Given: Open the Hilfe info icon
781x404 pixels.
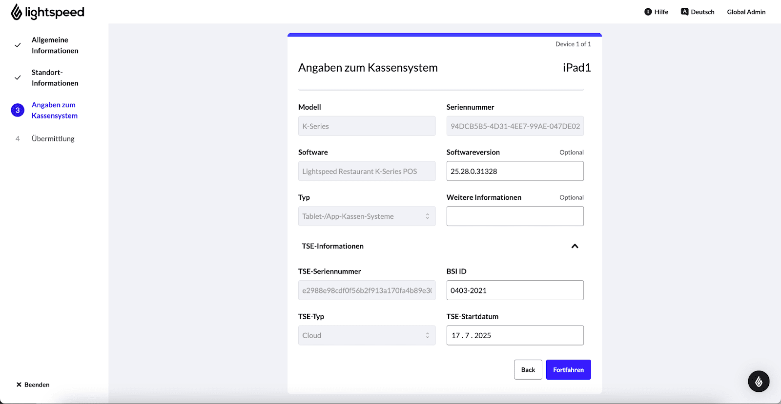Looking at the screenshot, I should pos(648,12).
